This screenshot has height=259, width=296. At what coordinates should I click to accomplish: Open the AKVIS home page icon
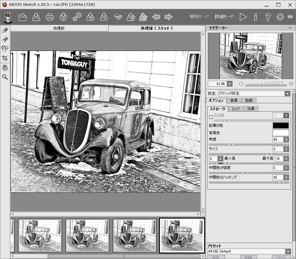tap(8, 17)
